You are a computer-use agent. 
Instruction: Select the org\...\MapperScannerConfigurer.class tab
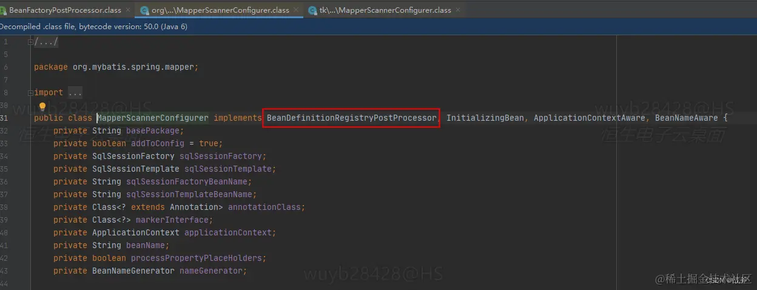220,10
